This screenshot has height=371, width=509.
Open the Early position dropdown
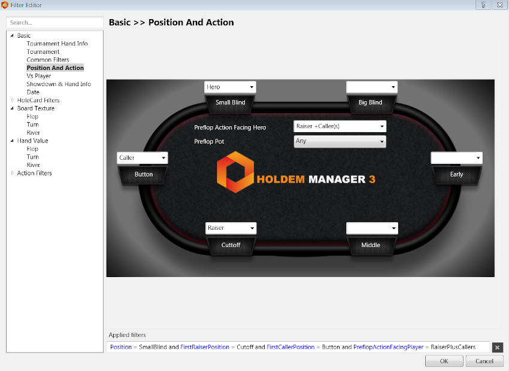click(456, 158)
